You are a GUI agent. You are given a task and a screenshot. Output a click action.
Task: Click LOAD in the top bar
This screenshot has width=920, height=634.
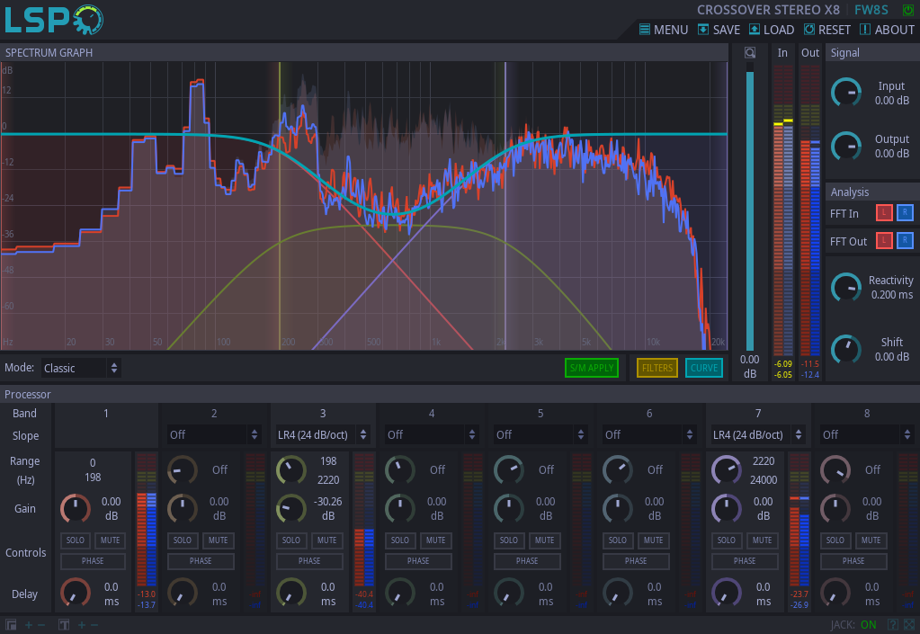pos(772,30)
